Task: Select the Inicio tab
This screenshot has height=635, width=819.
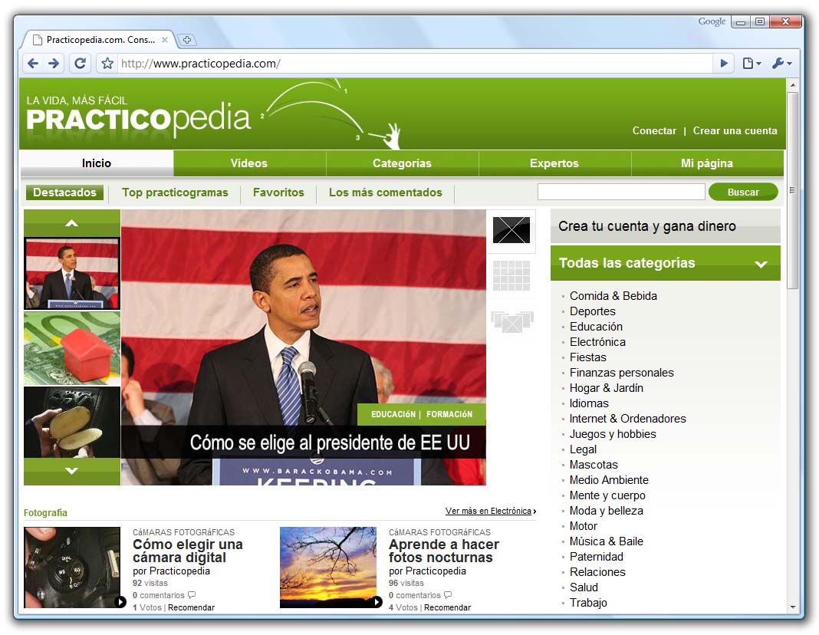Action: 97,163
